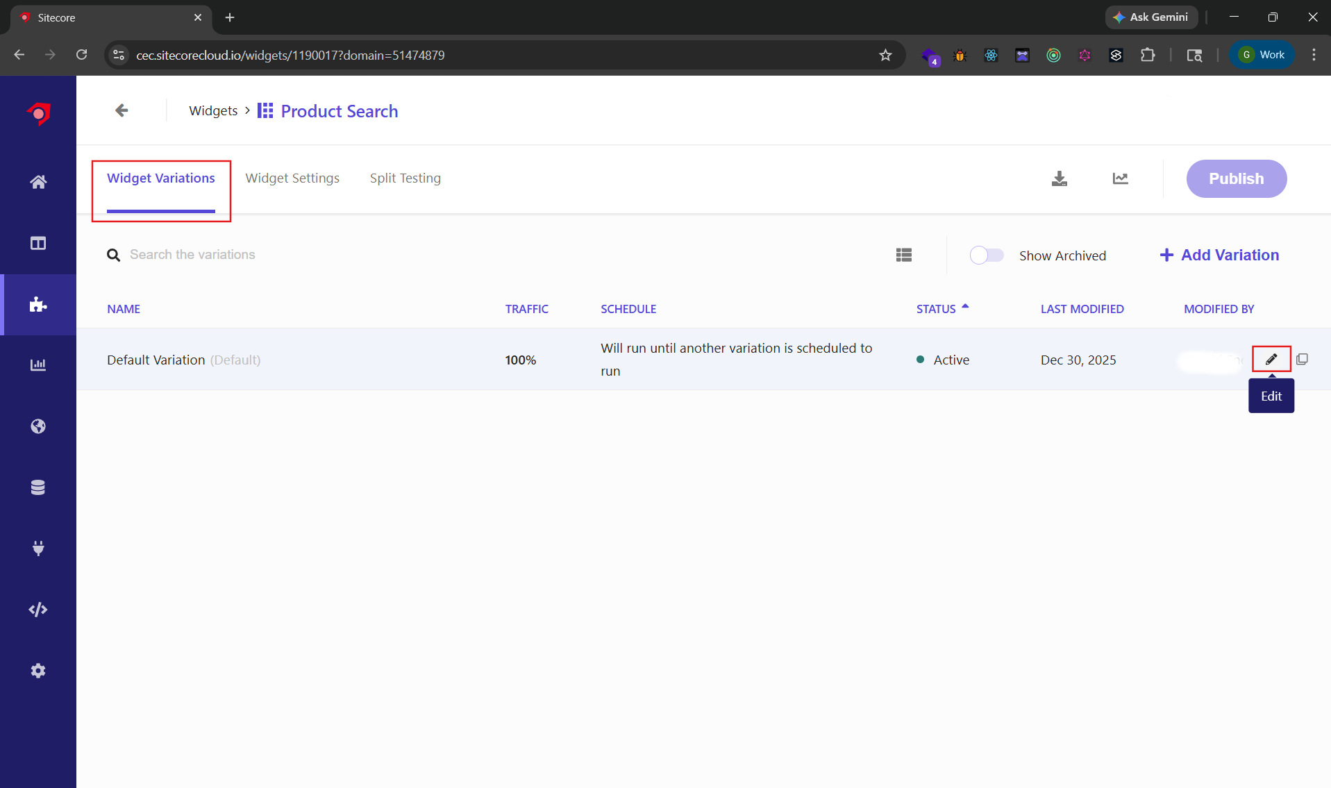Switch to the list view layout icon

click(903, 255)
